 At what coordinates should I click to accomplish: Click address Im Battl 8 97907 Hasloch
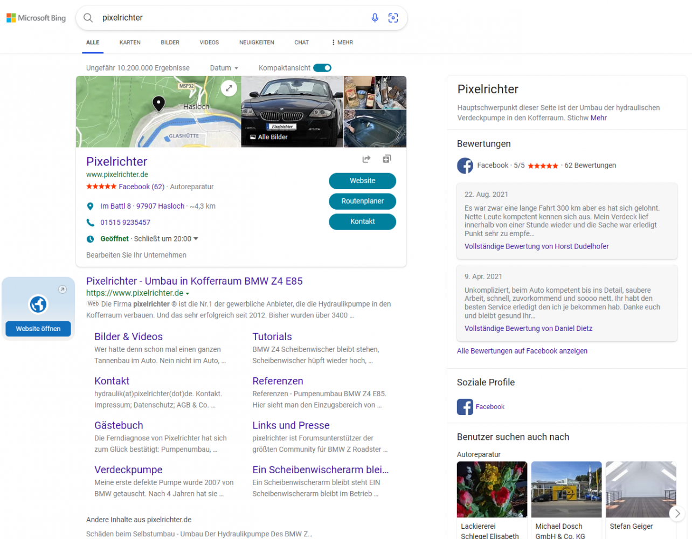(x=142, y=206)
